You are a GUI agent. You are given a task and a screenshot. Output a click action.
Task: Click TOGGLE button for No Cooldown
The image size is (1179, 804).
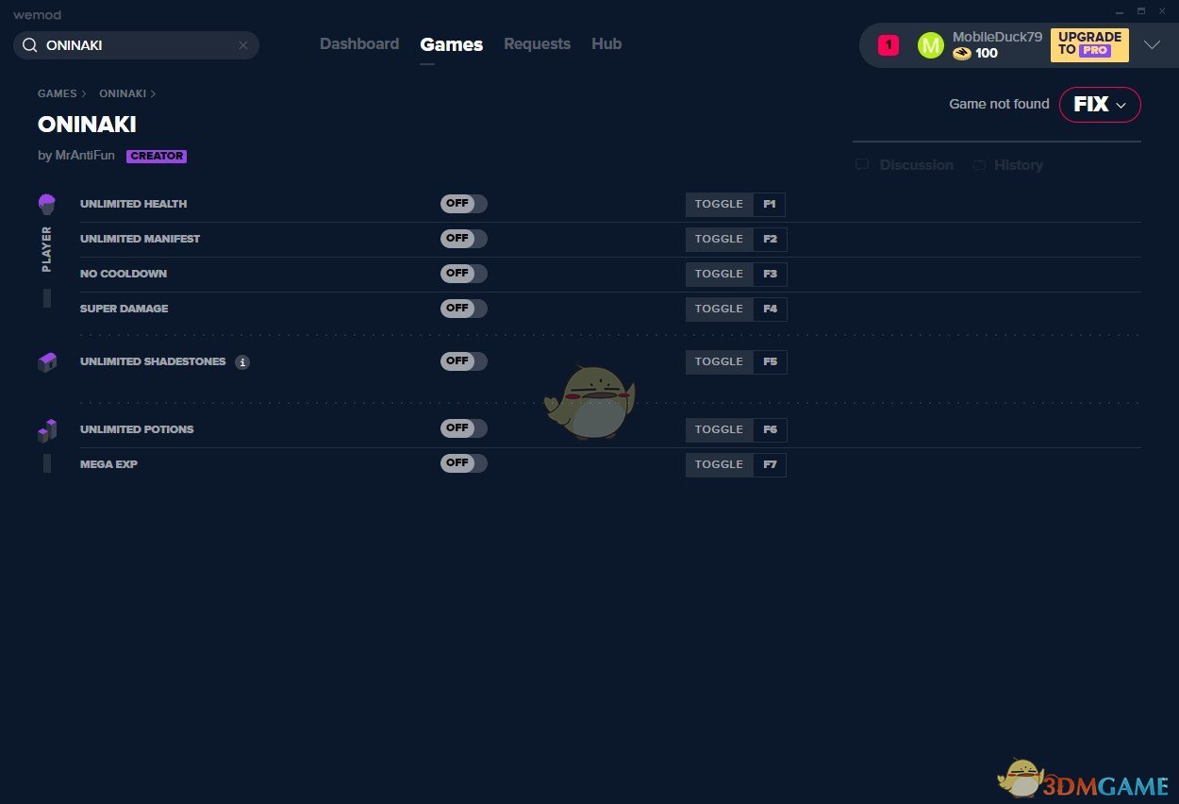[720, 274]
